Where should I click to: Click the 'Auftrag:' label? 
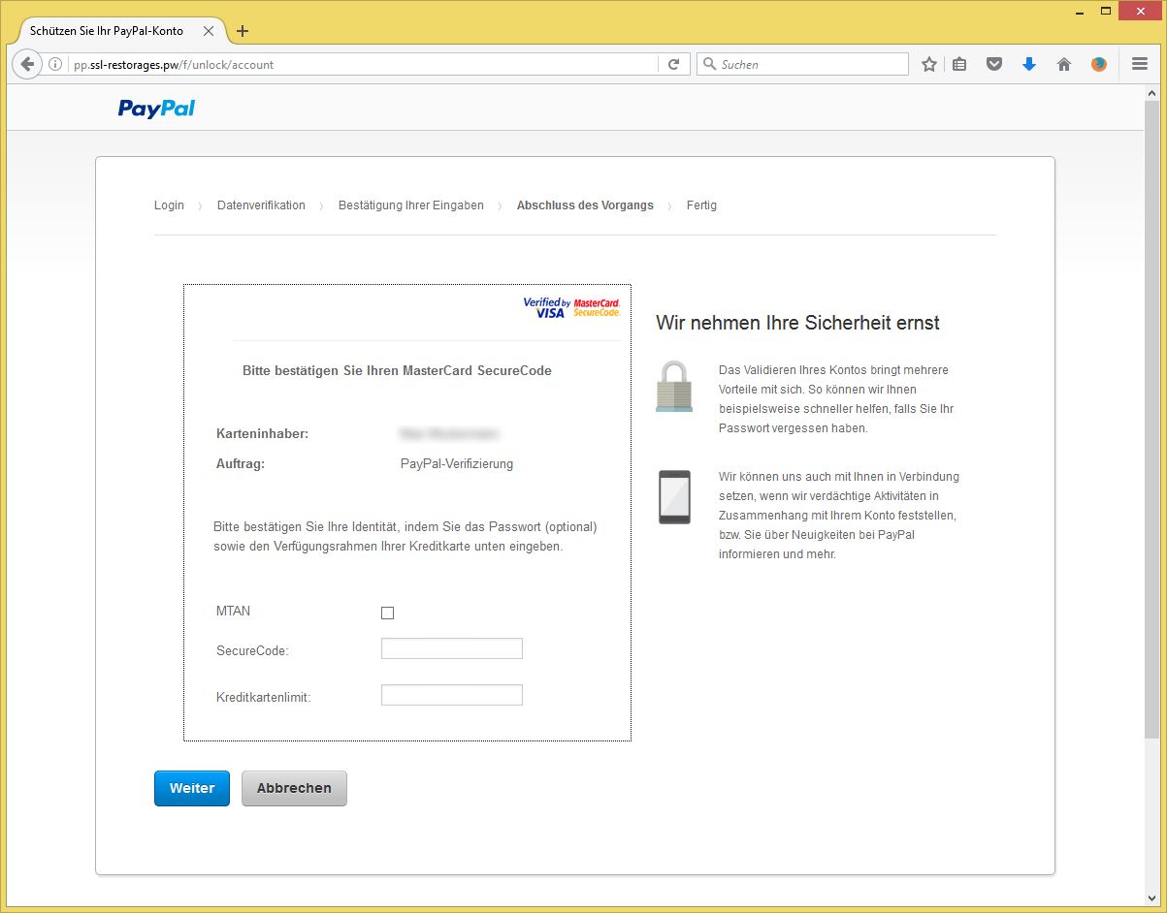pos(241,463)
